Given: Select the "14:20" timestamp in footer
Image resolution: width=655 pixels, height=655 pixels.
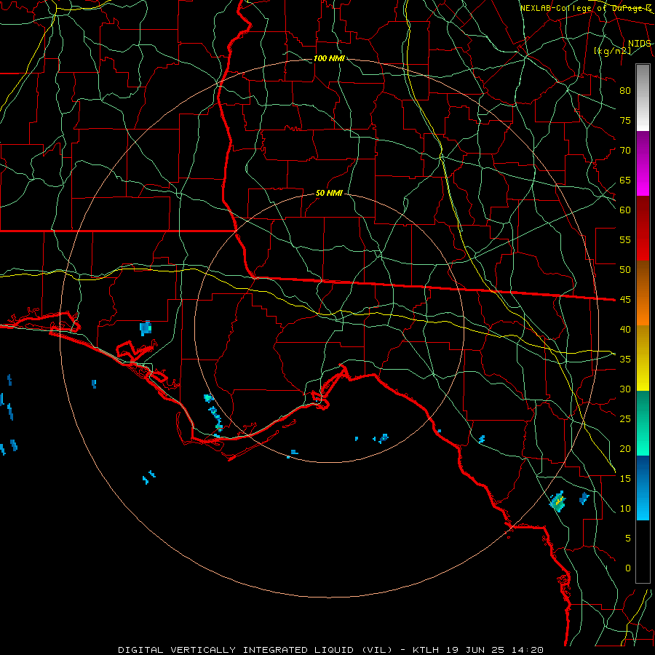Looking at the screenshot, I should pyautogui.click(x=527, y=650).
